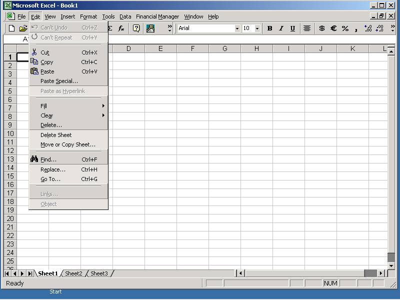Image resolution: width=400 pixels, height=300 pixels.
Task: Toggle Underline formatting
Action: pyautogui.click(x=292, y=28)
